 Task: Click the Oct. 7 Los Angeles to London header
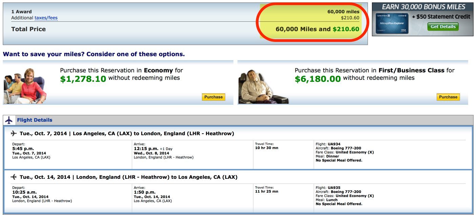pyautogui.click(x=127, y=134)
